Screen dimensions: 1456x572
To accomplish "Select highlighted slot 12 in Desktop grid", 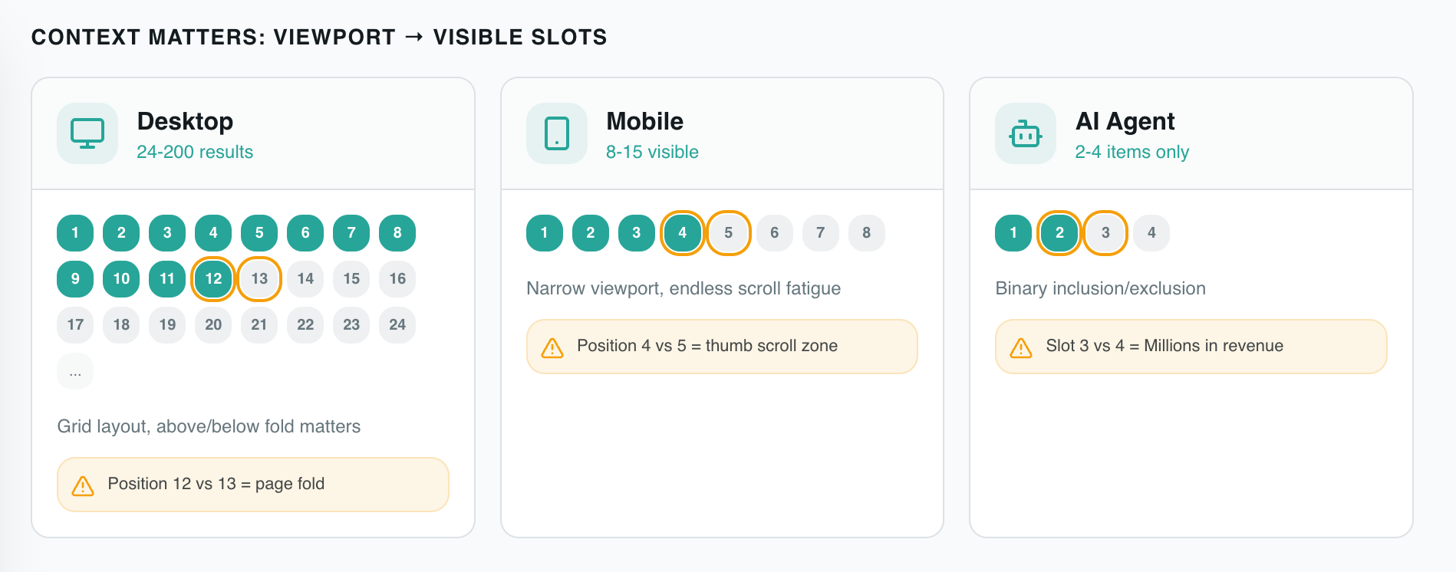I will pyautogui.click(x=213, y=279).
